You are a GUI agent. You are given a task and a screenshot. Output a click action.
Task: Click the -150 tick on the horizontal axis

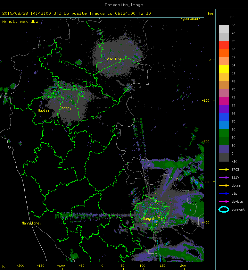[40, 266]
